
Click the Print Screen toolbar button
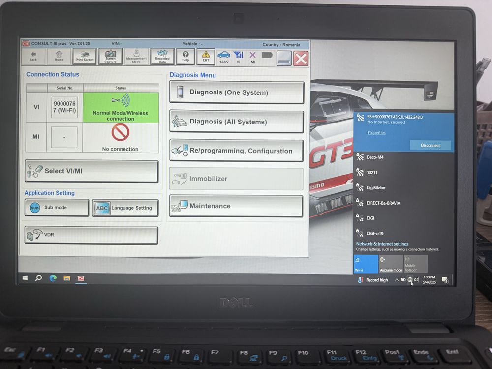coord(85,56)
